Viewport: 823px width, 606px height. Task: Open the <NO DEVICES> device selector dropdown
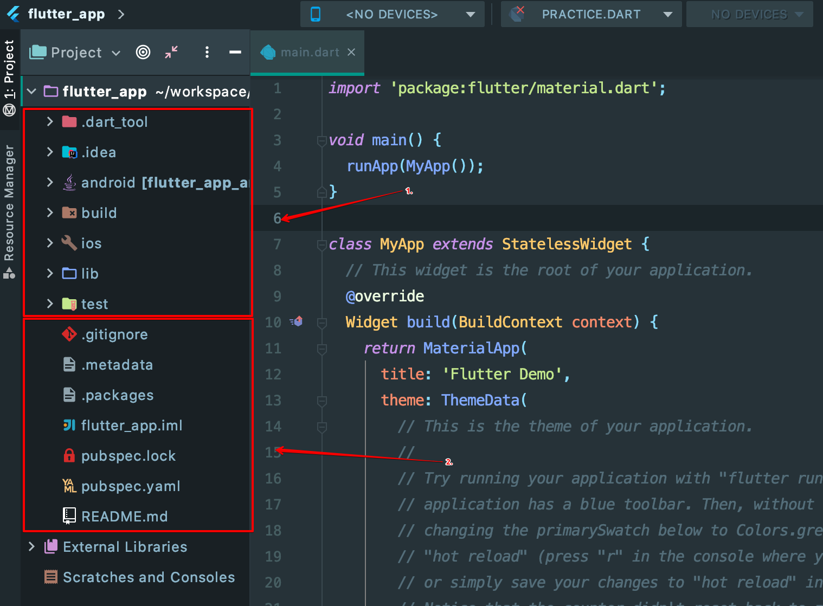click(x=393, y=15)
